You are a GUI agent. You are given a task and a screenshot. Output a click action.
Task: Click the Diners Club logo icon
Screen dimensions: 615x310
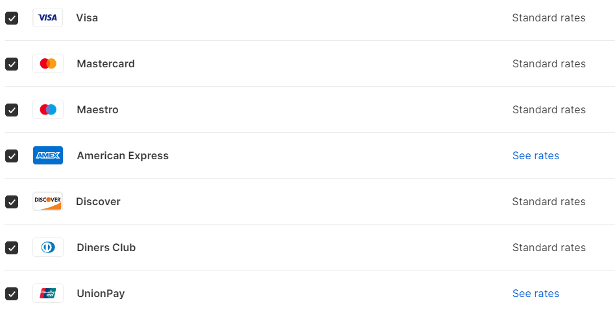48,247
